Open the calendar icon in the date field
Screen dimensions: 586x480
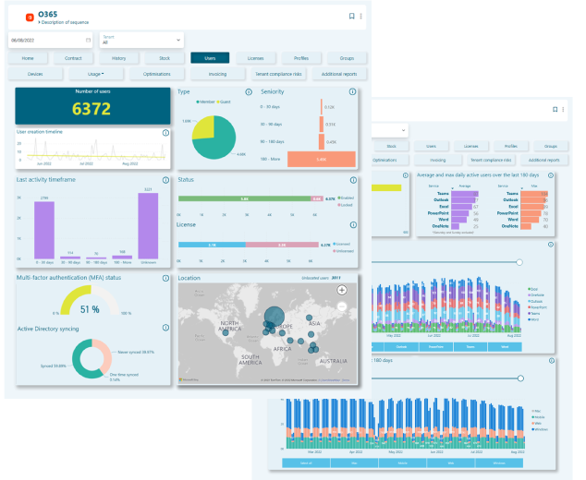[88, 40]
